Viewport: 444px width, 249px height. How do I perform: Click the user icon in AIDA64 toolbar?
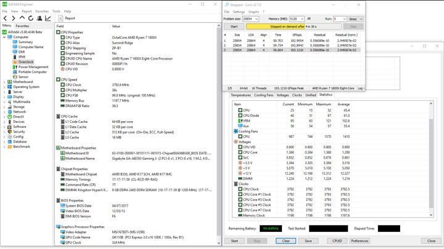[x=39, y=18]
